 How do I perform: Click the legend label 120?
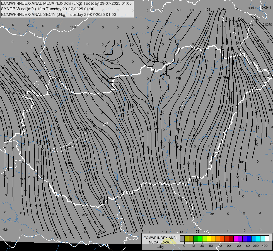click(238, 246)
